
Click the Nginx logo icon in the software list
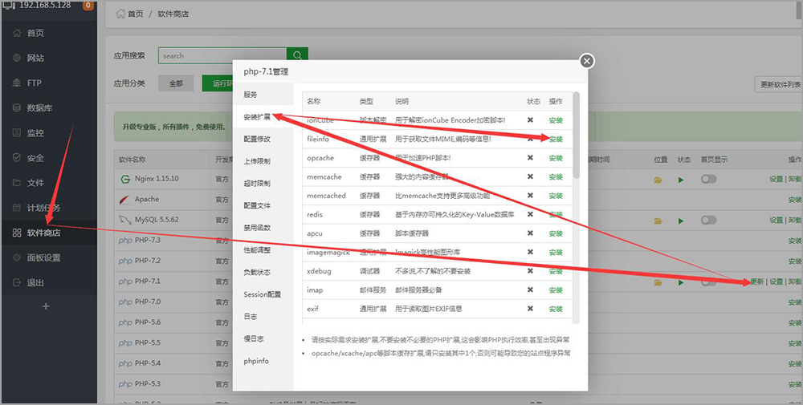point(124,179)
